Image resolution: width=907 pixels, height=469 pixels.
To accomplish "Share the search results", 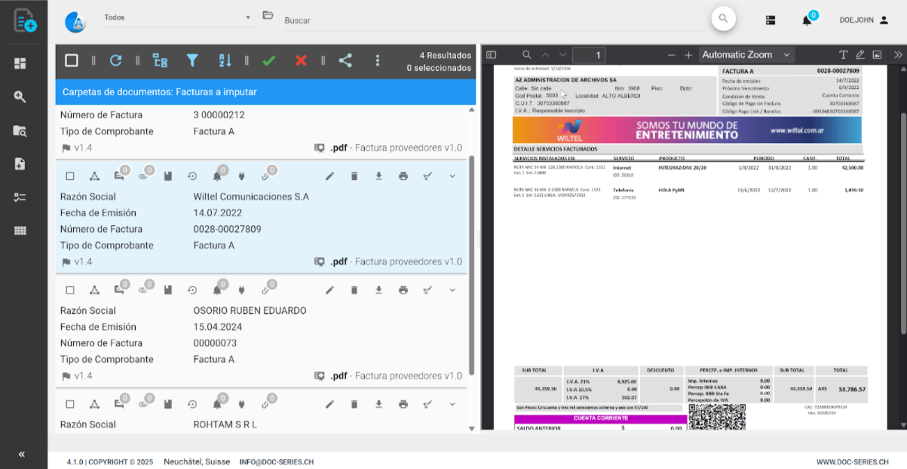I will click(x=345, y=59).
